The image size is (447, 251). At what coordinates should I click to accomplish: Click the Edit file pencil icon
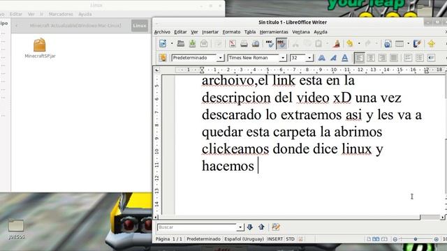pyautogui.click(x=219, y=43)
